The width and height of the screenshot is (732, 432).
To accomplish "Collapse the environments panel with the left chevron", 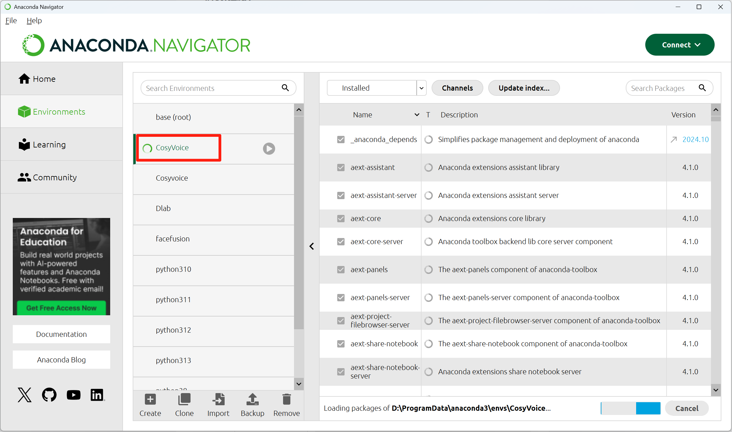I will 312,246.
